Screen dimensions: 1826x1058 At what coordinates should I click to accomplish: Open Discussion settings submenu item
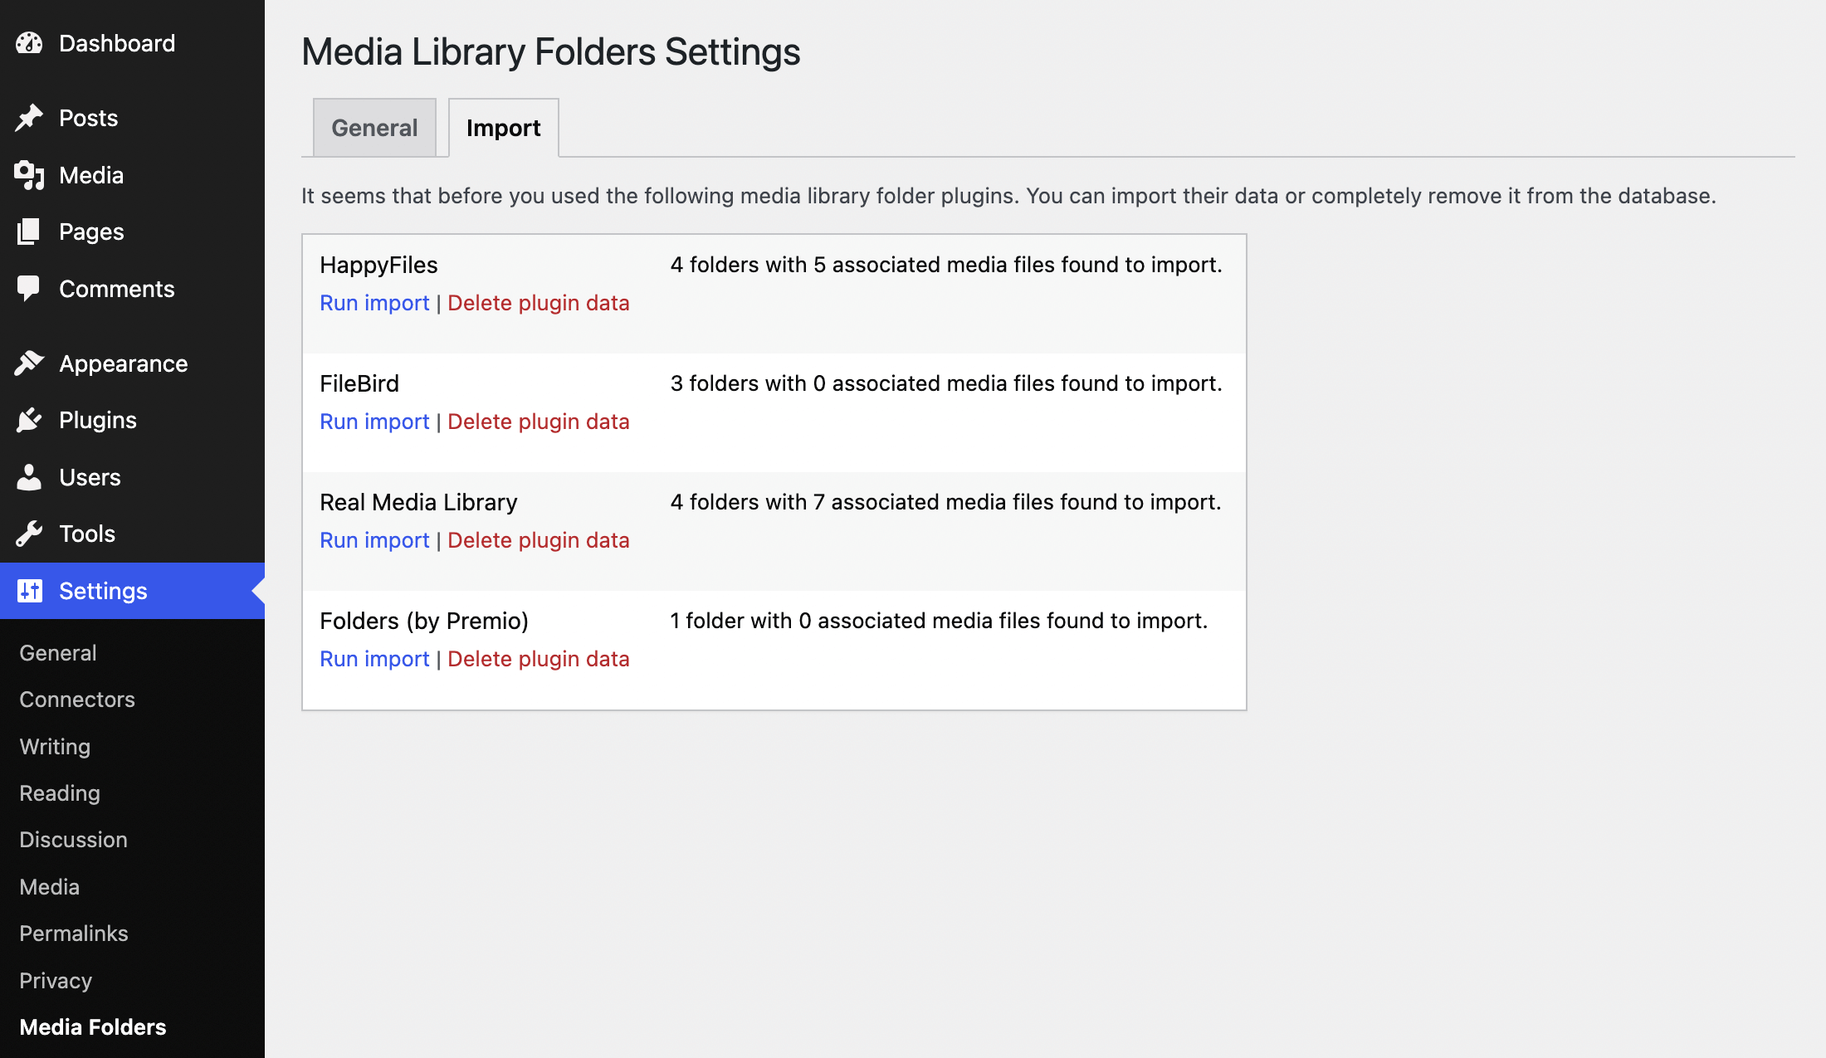coord(74,840)
